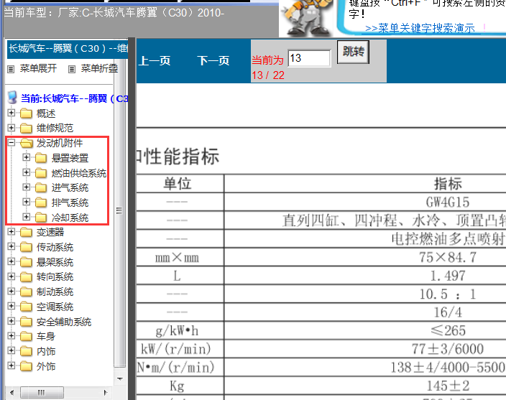The height and width of the screenshot is (400, 506).
Task: Expand the 车身 tree node
Action: pos(11,336)
